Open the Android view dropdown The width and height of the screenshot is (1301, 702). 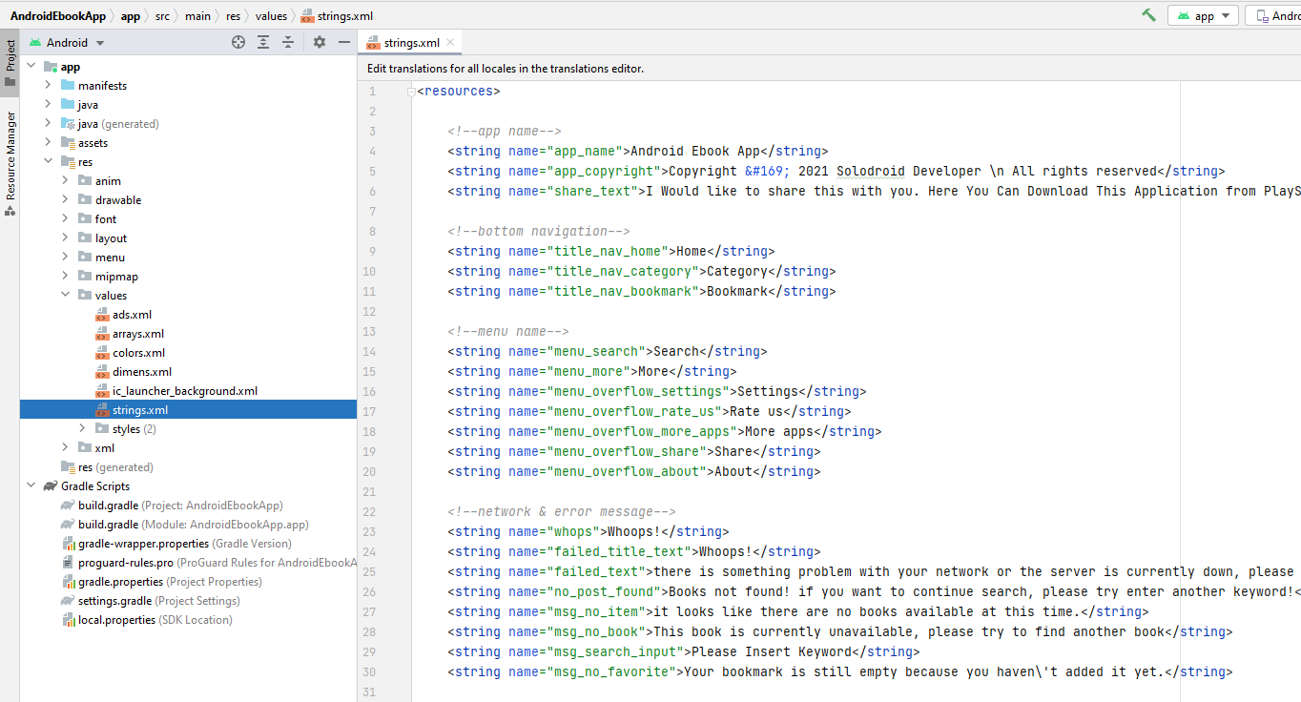[67, 43]
